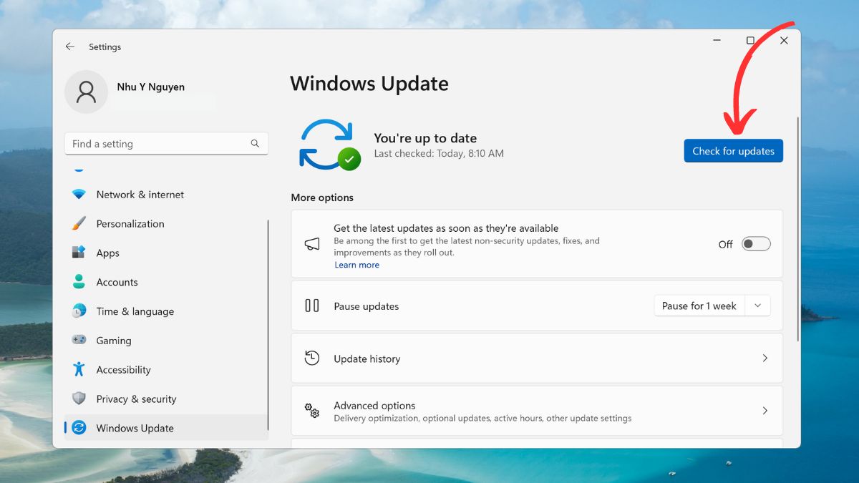859x483 pixels.
Task: Select Windows Update in sidebar
Action: 165,428
